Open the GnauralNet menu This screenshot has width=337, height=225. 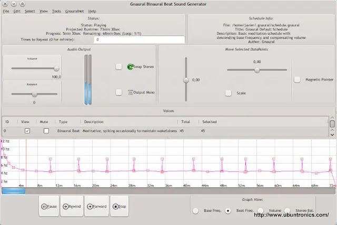(74, 11)
